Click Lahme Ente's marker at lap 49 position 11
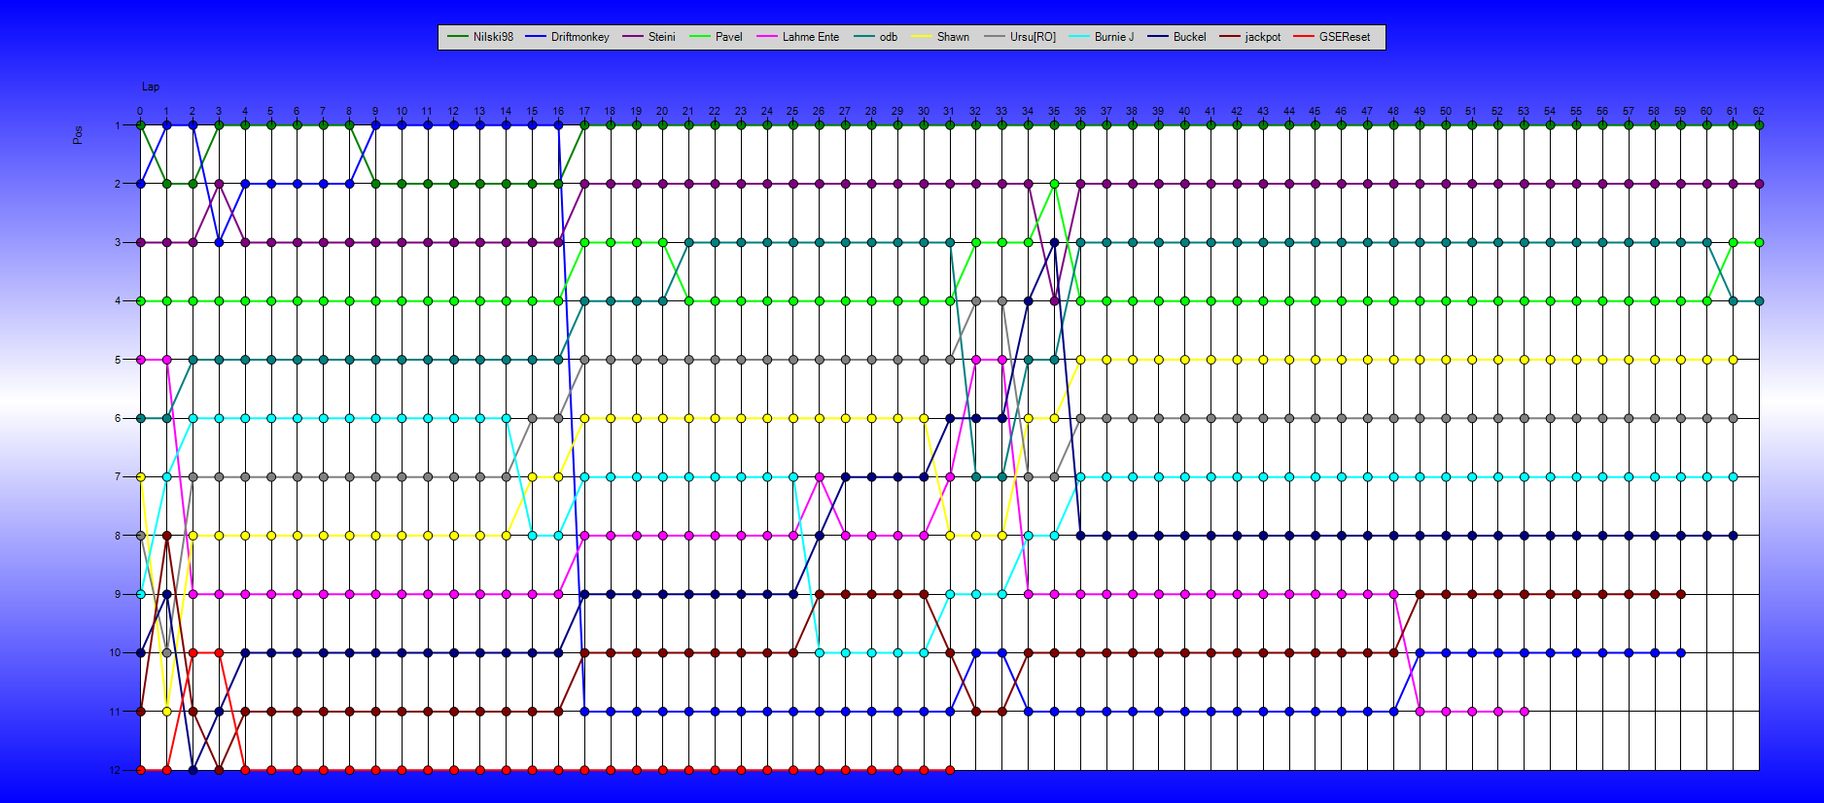 click(x=1420, y=712)
